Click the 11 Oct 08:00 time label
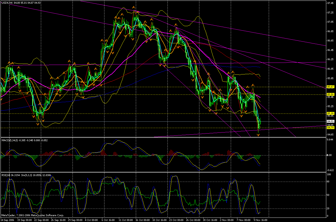The image size is (336, 222). point(126,220)
